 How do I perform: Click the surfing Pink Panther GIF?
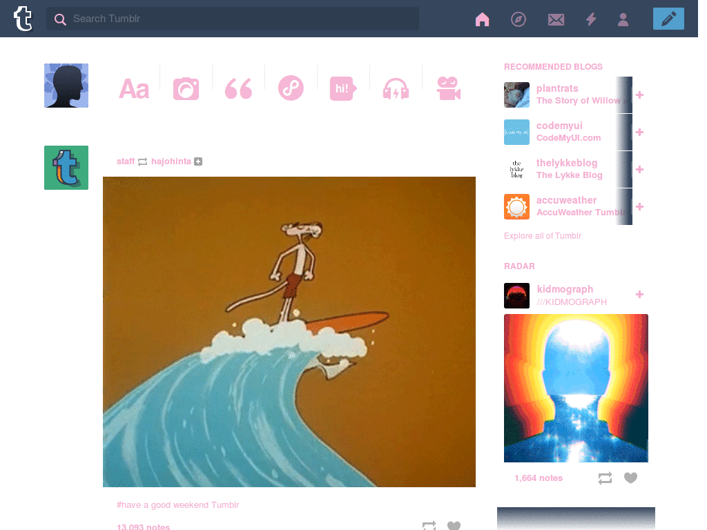point(289,332)
